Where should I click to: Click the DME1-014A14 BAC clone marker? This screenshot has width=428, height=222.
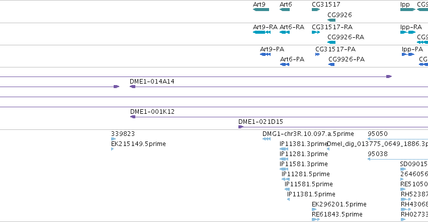(x=133, y=87)
